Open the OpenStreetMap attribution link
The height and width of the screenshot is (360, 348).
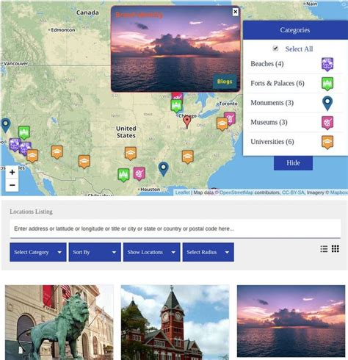[x=236, y=192]
